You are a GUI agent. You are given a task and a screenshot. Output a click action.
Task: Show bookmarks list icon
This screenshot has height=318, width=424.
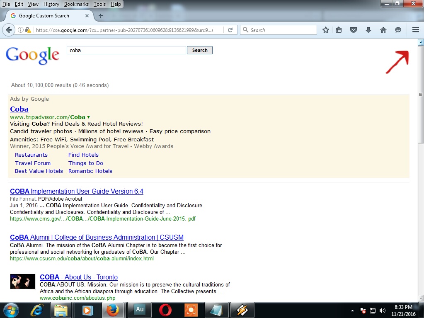339,30
